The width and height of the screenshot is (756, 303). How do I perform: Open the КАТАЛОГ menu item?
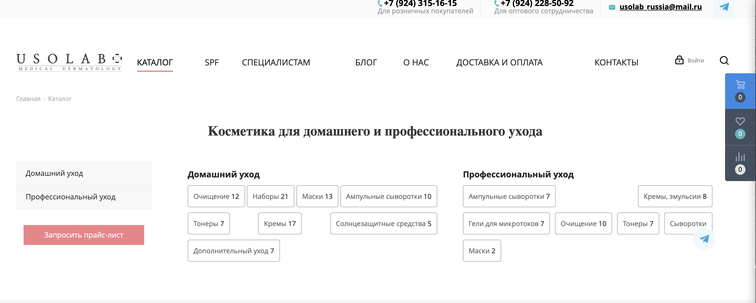pos(155,63)
